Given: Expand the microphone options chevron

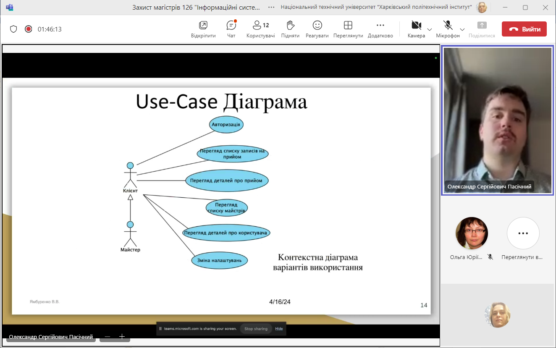Looking at the screenshot, I should click(462, 29).
